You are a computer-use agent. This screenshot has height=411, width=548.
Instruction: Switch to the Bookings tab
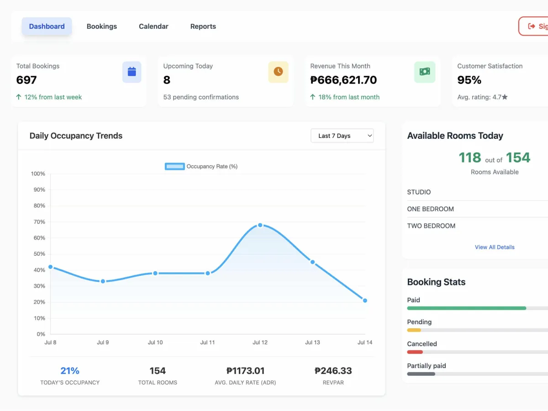(x=102, y=26)
